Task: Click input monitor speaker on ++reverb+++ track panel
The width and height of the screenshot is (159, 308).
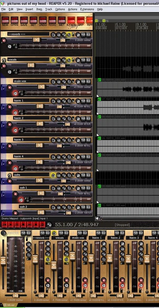Action: tap(9, 46)
